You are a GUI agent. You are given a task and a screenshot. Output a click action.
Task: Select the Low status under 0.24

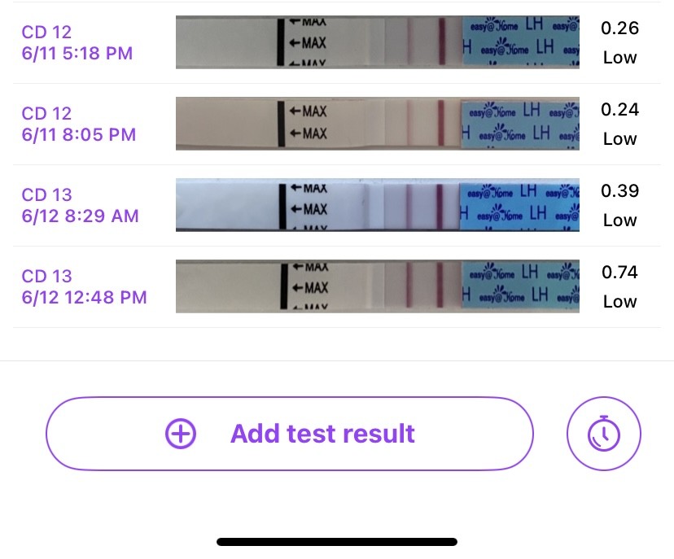click(x=619, y=139)
